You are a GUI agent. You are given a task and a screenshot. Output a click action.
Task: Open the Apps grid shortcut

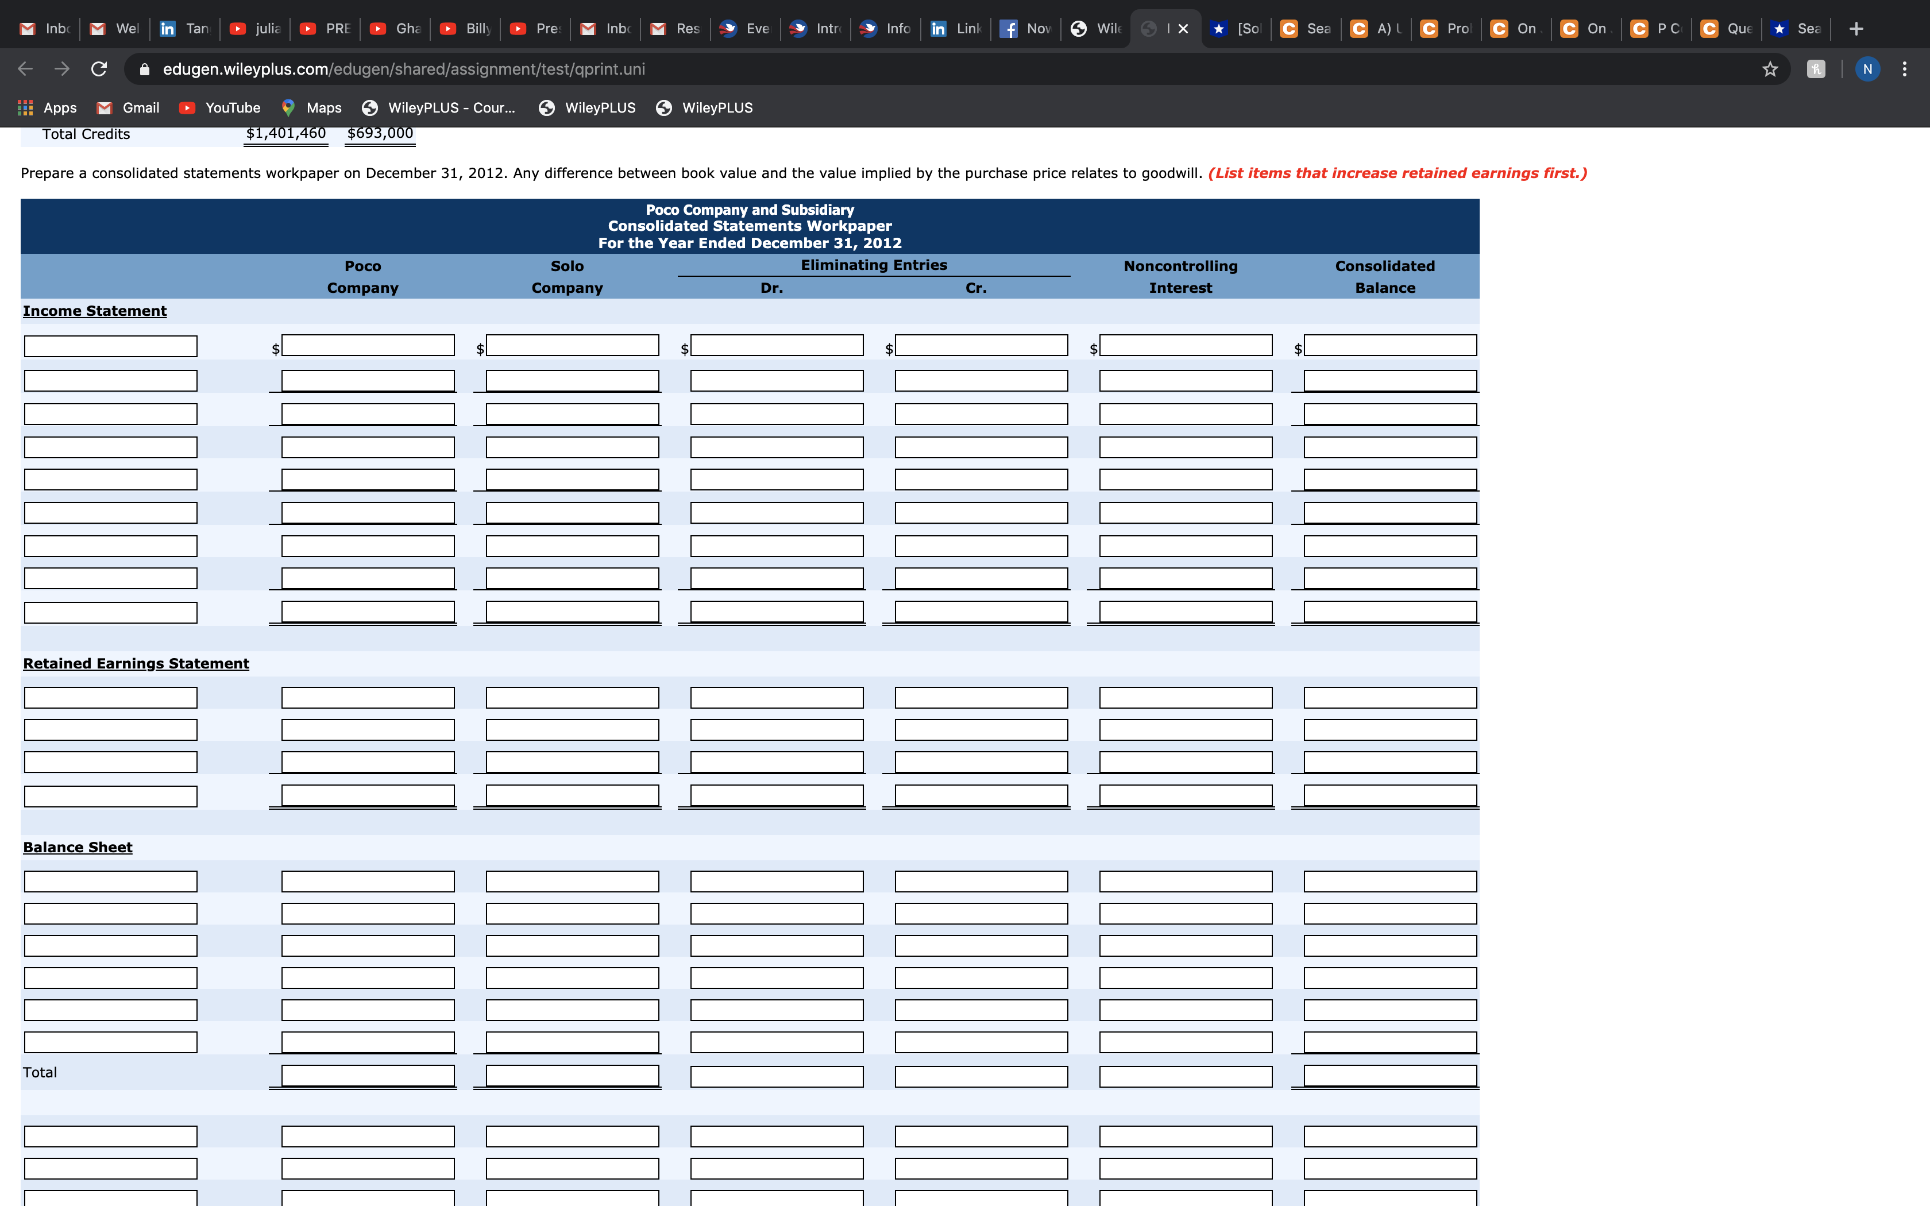point(48,108)
